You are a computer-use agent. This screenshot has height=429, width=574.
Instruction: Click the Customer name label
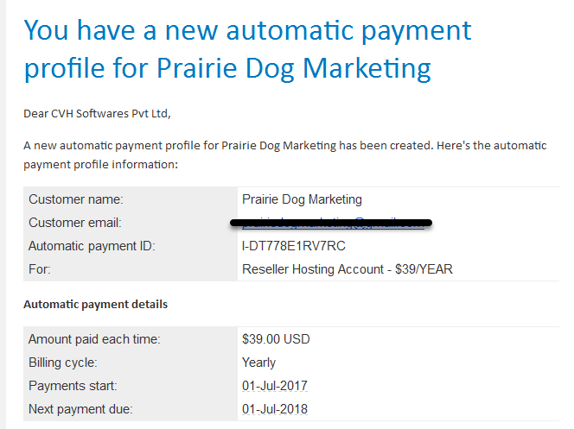pyautogui.click(x=76, y=199)
